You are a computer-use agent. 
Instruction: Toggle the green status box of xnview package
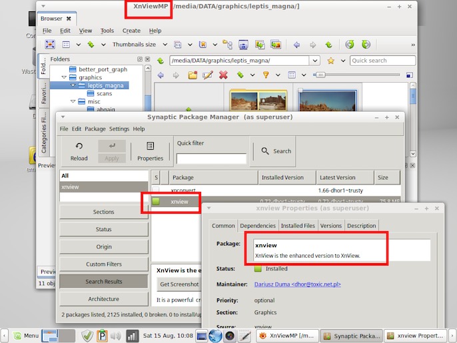[x=156, y=201]
